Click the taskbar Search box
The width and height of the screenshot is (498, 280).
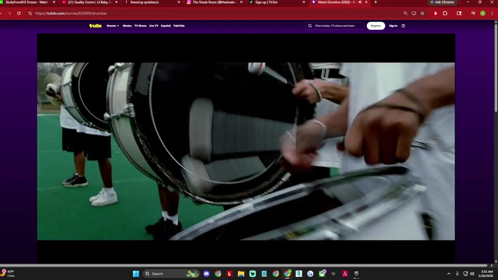tap(171, 274)
